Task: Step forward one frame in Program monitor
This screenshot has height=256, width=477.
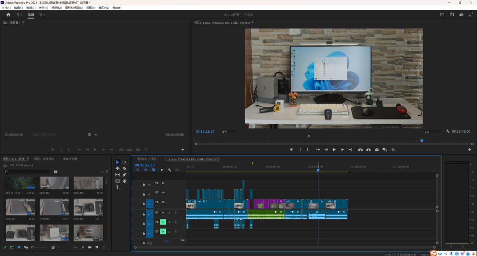Action: click(x=342, y=149)
